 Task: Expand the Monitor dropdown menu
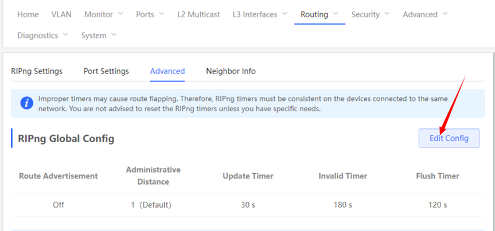click(x=103, y=14)
